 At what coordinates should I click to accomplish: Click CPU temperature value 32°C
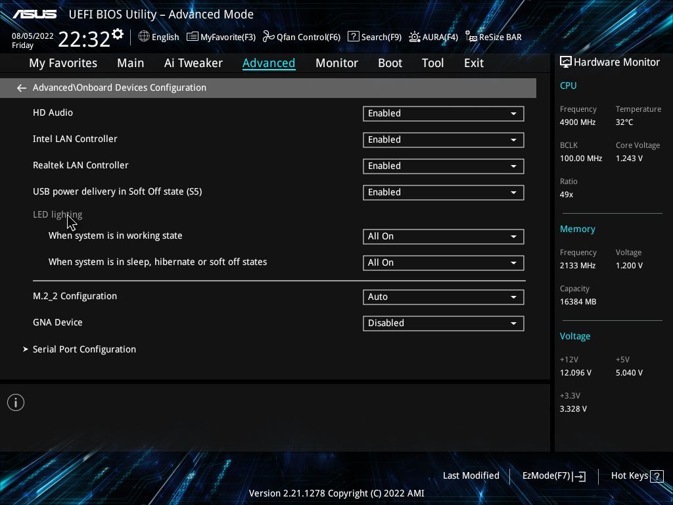point(624,122)
